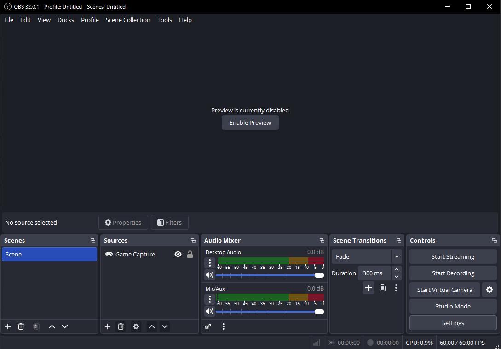Screen dimensions: 501x349
Task: Open the Scene Collection menu
Action: 128,20
